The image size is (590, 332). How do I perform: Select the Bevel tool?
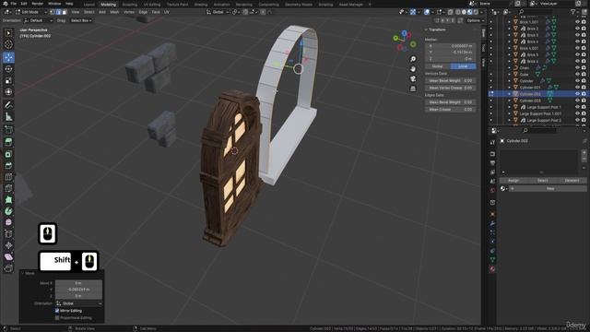point(8,165)
